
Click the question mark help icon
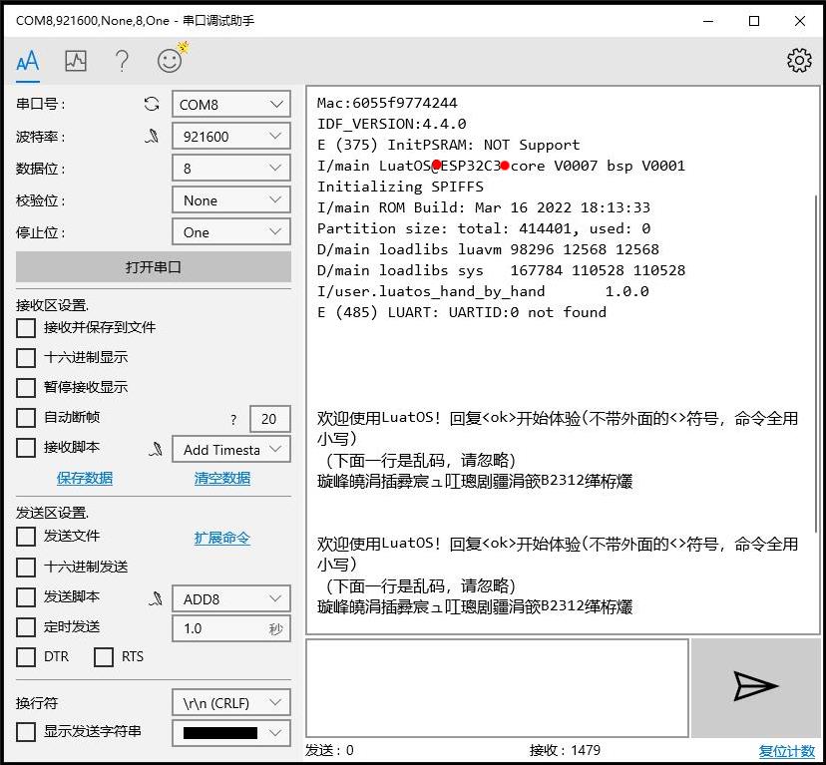pyautogui.click(x=122, y=61)
